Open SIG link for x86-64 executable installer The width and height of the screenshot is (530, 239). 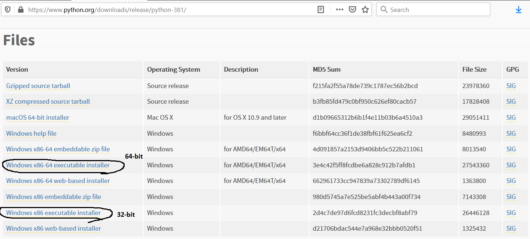click(x=511, y=165)
